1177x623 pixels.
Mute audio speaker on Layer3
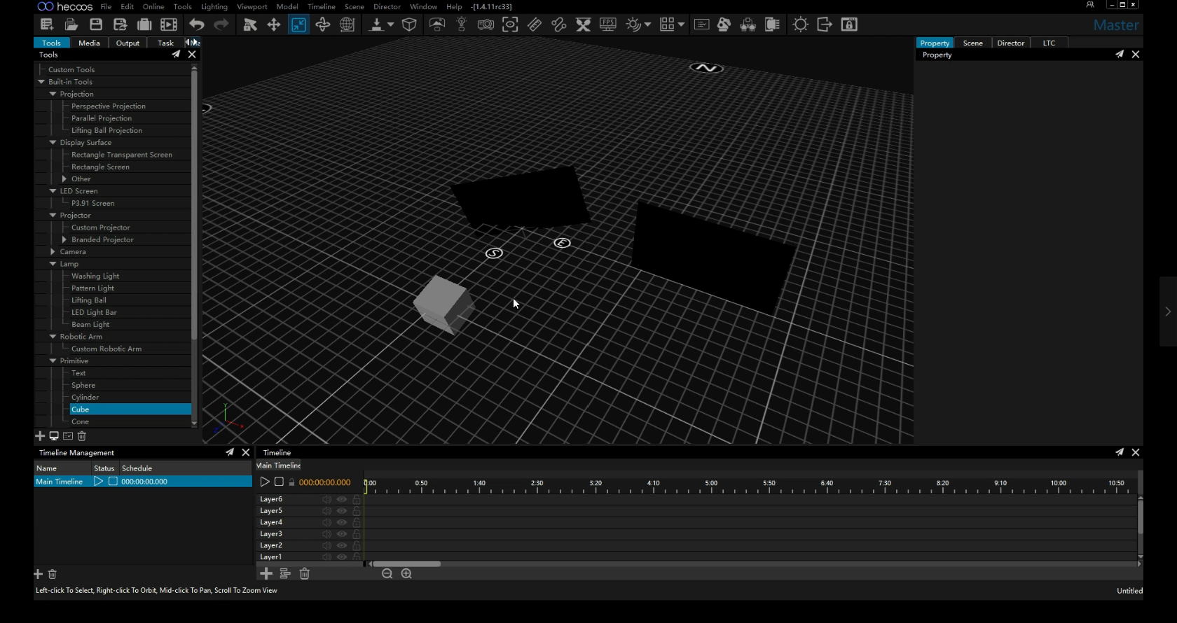(x=326, y=534)
